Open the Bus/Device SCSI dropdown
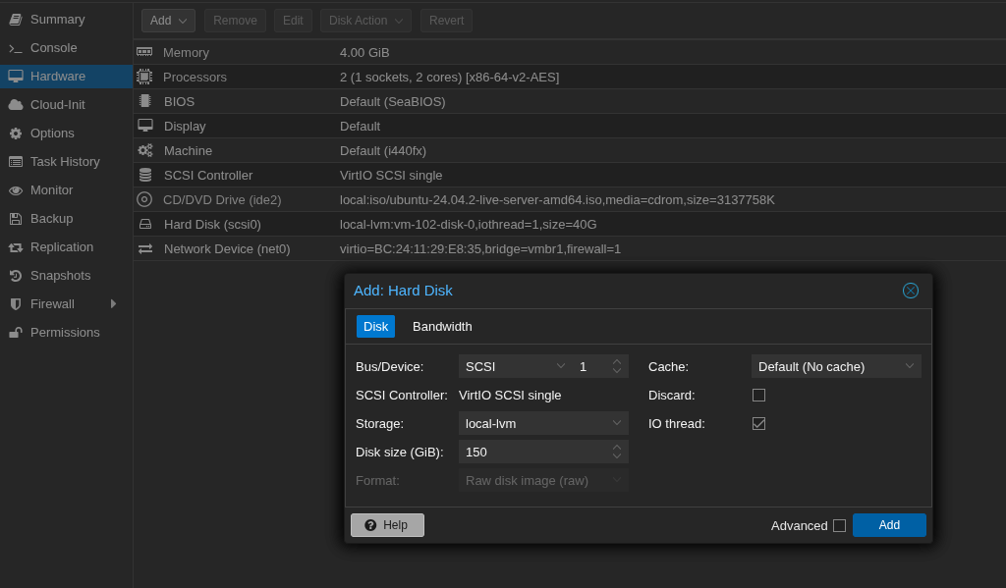The width and height of the screenshot is (1006, 588). click(515, 366)
